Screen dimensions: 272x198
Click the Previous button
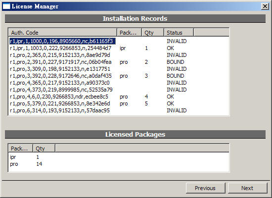[x=205, y=188]
